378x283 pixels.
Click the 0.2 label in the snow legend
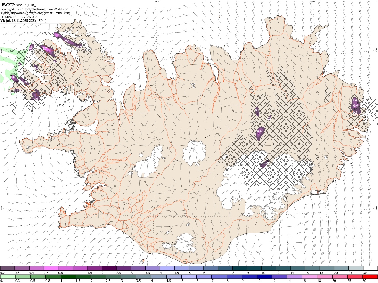(x=2, y=273)
